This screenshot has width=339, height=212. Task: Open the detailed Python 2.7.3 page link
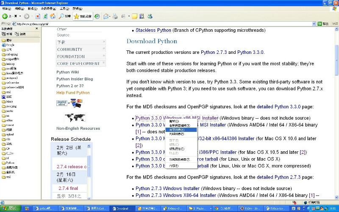point(279,177)
